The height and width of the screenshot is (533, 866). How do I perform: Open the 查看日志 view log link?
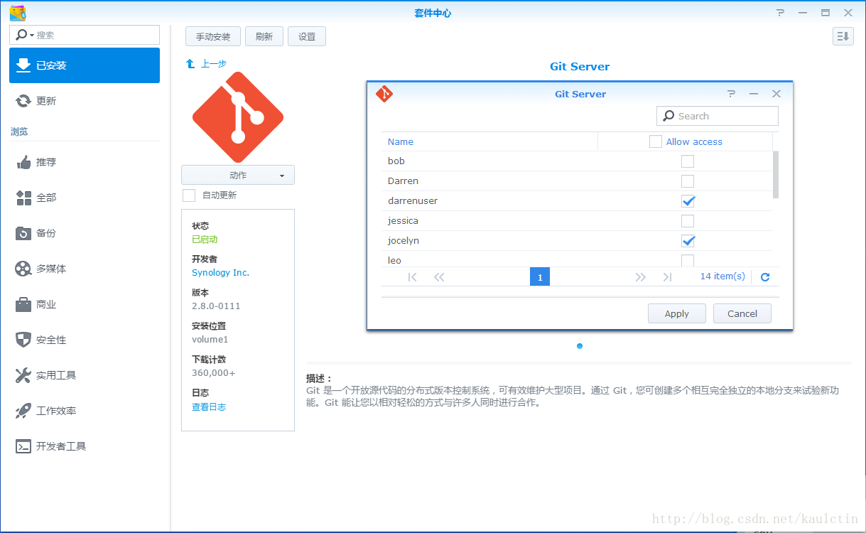pos(209,407)
